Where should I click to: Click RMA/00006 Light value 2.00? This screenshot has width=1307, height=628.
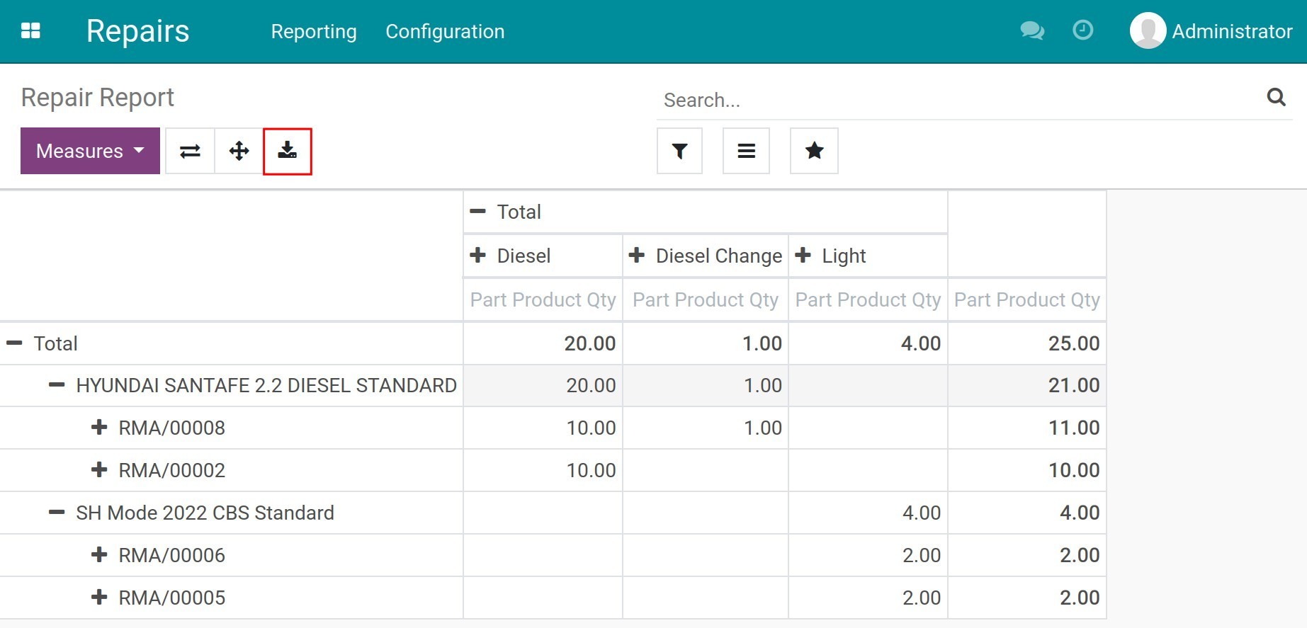[922, 555]
